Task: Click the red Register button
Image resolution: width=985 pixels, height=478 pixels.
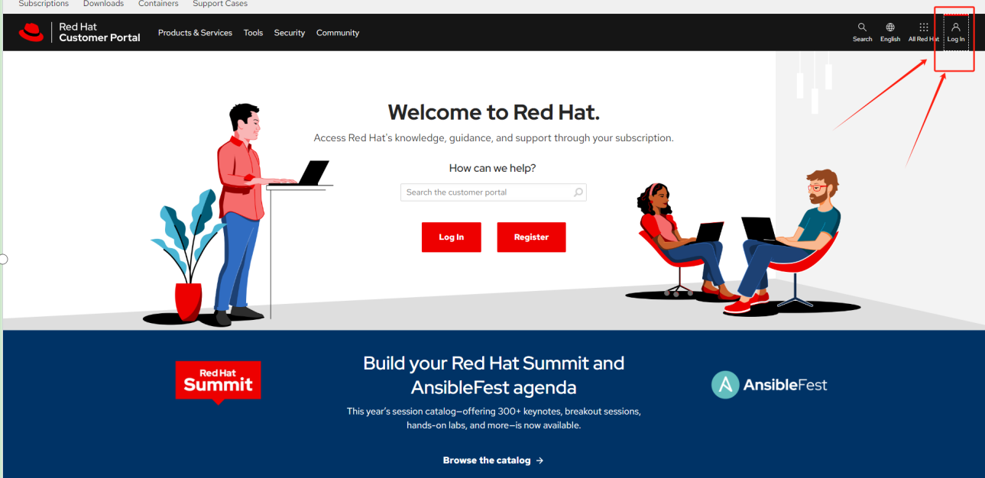Action: 531,237
